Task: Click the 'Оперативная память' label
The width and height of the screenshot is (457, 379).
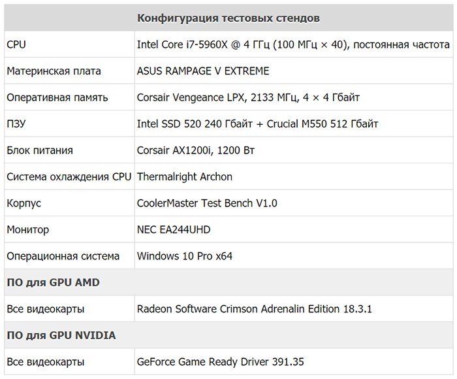Action: 57,97
